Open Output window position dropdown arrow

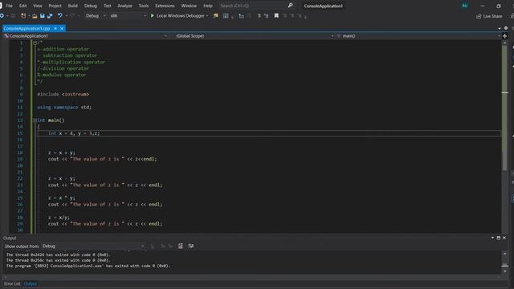(x=492, y=238)
